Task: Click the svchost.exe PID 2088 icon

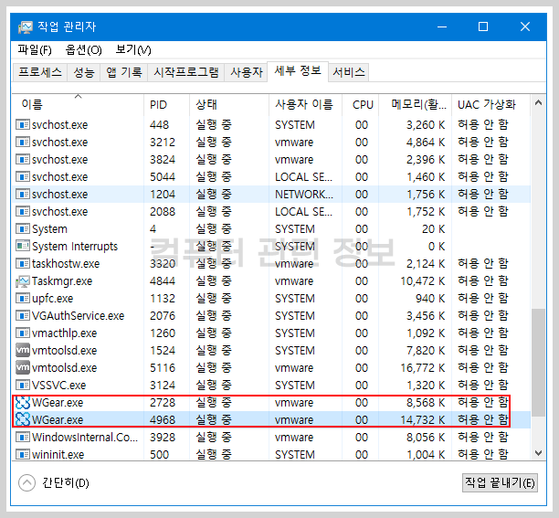Action: [23, 211]
